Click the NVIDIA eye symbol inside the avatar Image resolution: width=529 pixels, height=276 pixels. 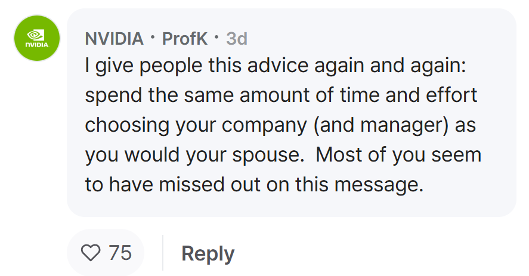tap(36, 35)
